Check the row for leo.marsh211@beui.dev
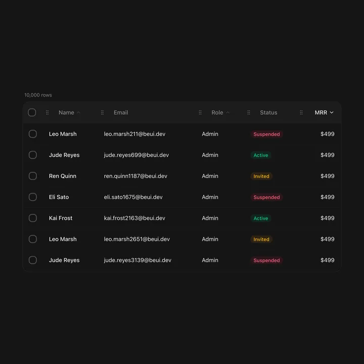Image resolution: width=364 pixels, height=364 pixels. point(33,134)
